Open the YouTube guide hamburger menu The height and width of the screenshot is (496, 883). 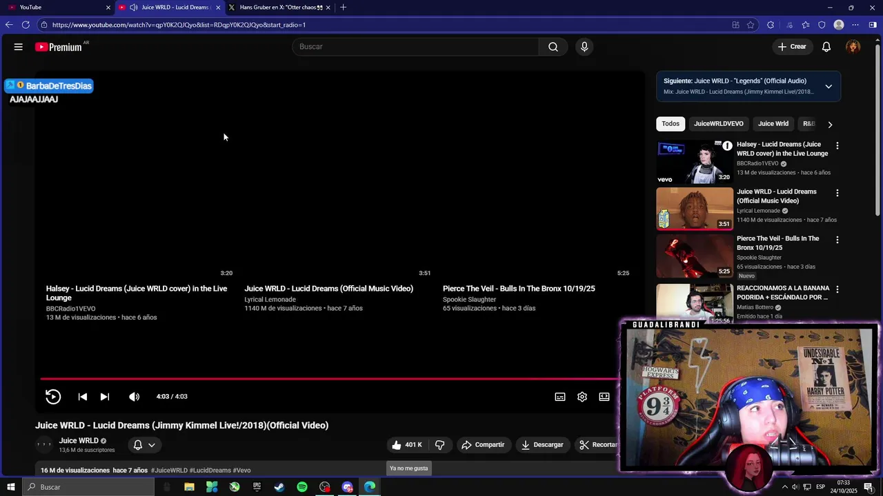pyautogui.click(x=18, y=47)
